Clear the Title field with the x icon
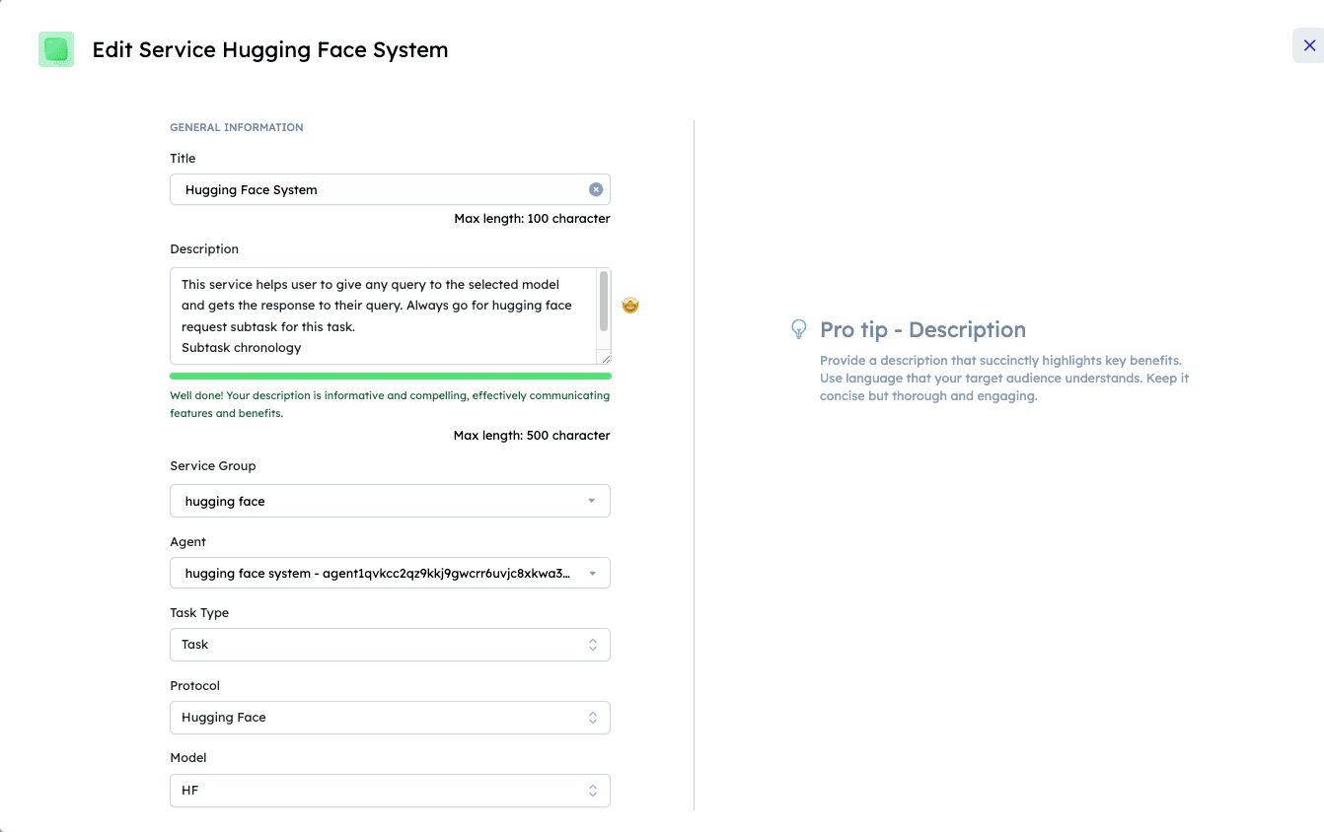Image resolution: width=1324 pixels, height=832 pixels. [596, 189]
